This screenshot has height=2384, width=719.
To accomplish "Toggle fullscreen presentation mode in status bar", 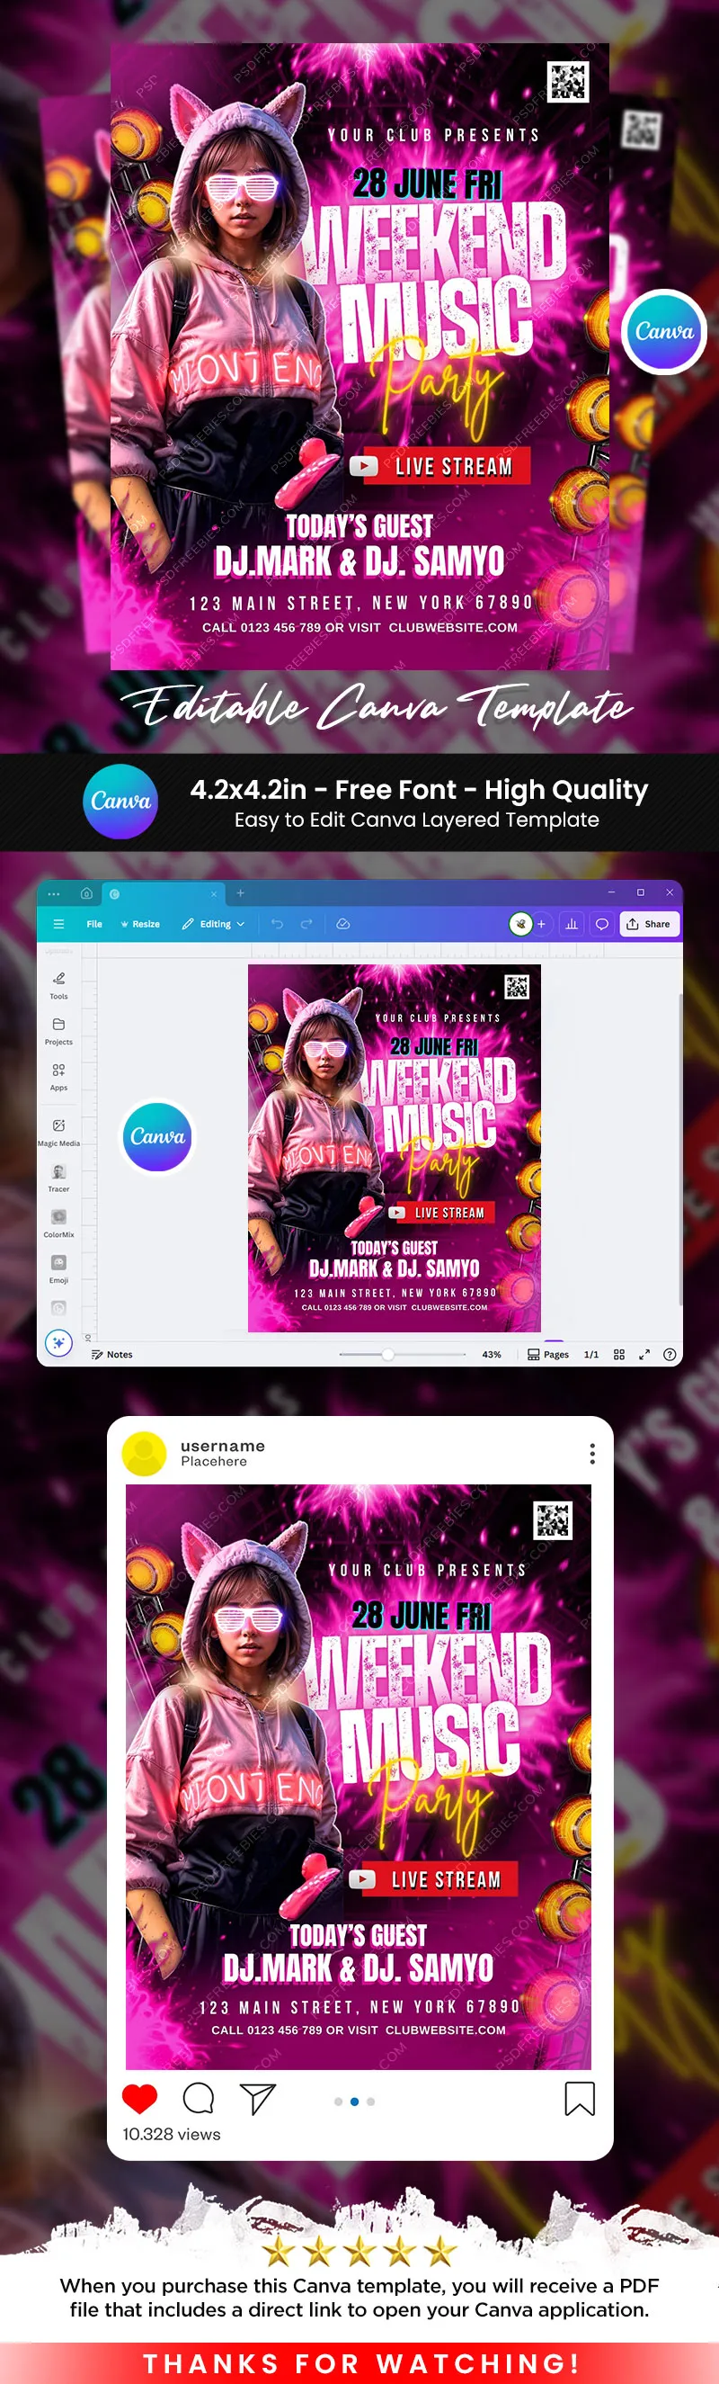I will [x=644, y=1354].
